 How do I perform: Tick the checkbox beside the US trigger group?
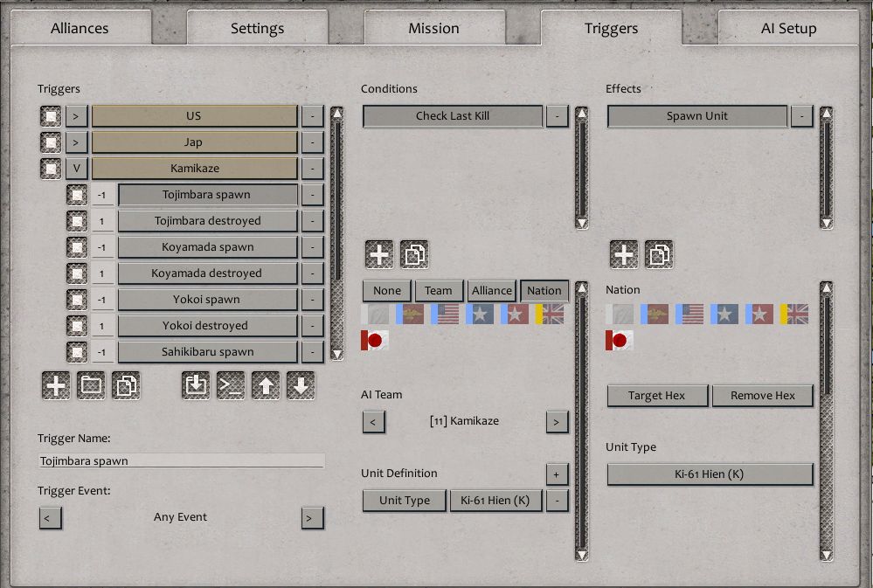(51, 116)
